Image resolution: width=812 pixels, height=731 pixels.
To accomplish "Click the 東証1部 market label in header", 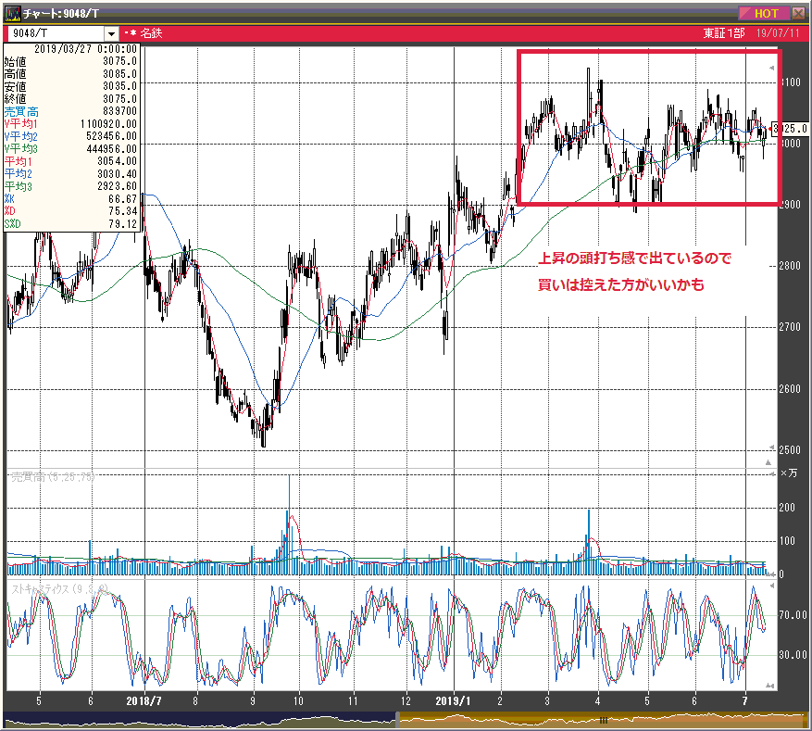I will coord(722,34).
